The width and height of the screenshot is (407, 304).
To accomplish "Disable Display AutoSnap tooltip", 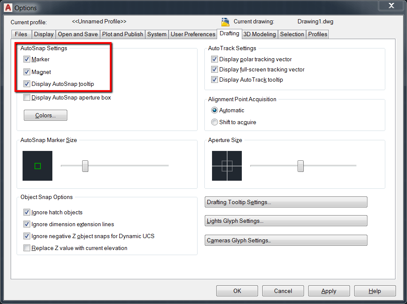I will [27, 84].
